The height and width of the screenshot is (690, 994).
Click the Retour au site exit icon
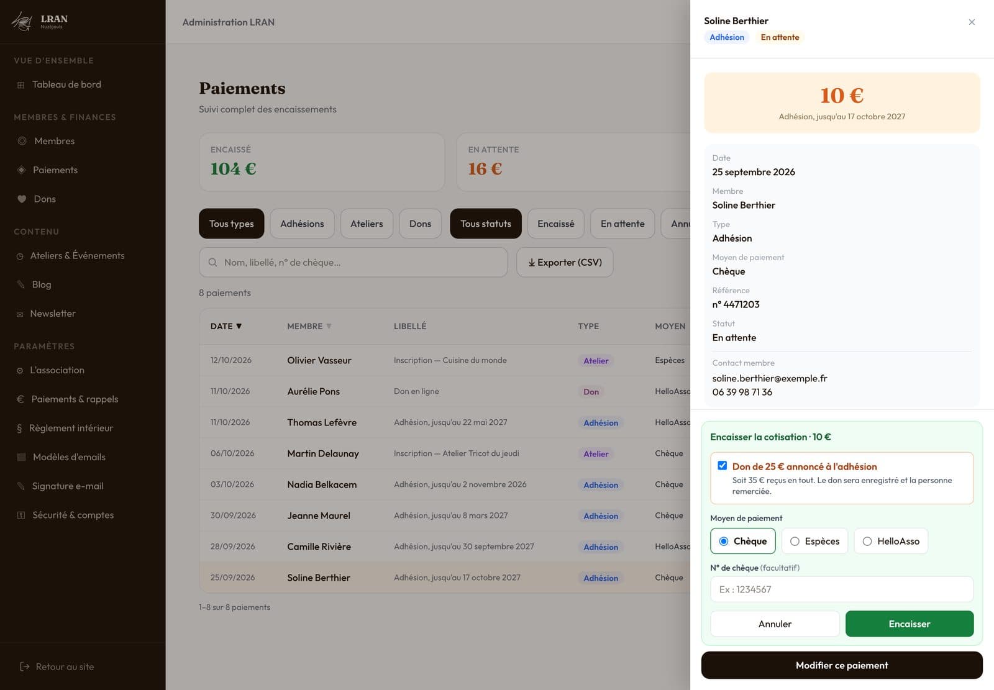(x=25, y=666)
